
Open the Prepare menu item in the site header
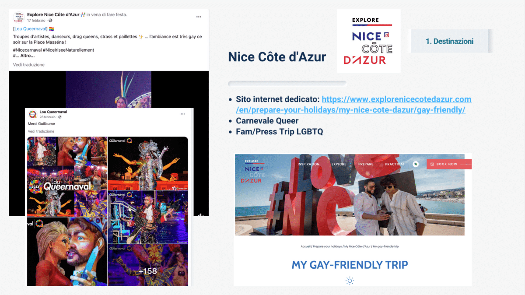(x=366, y=164)
